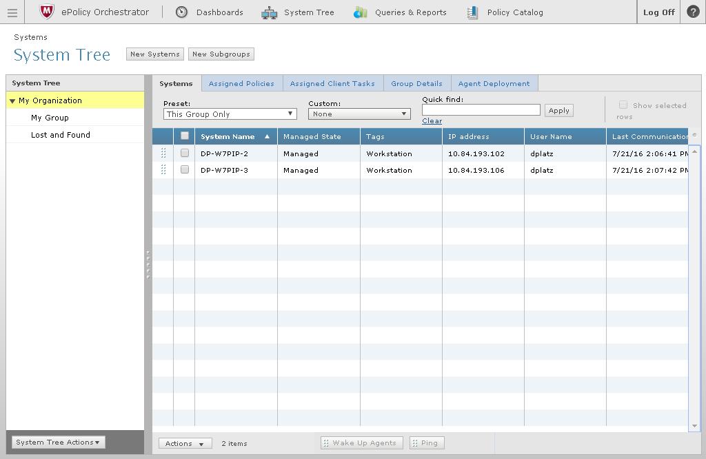Image resolution: width=706 pixels, height=459 pixels.
Task: Click in the Quick find field
Action: click(481, 109)
